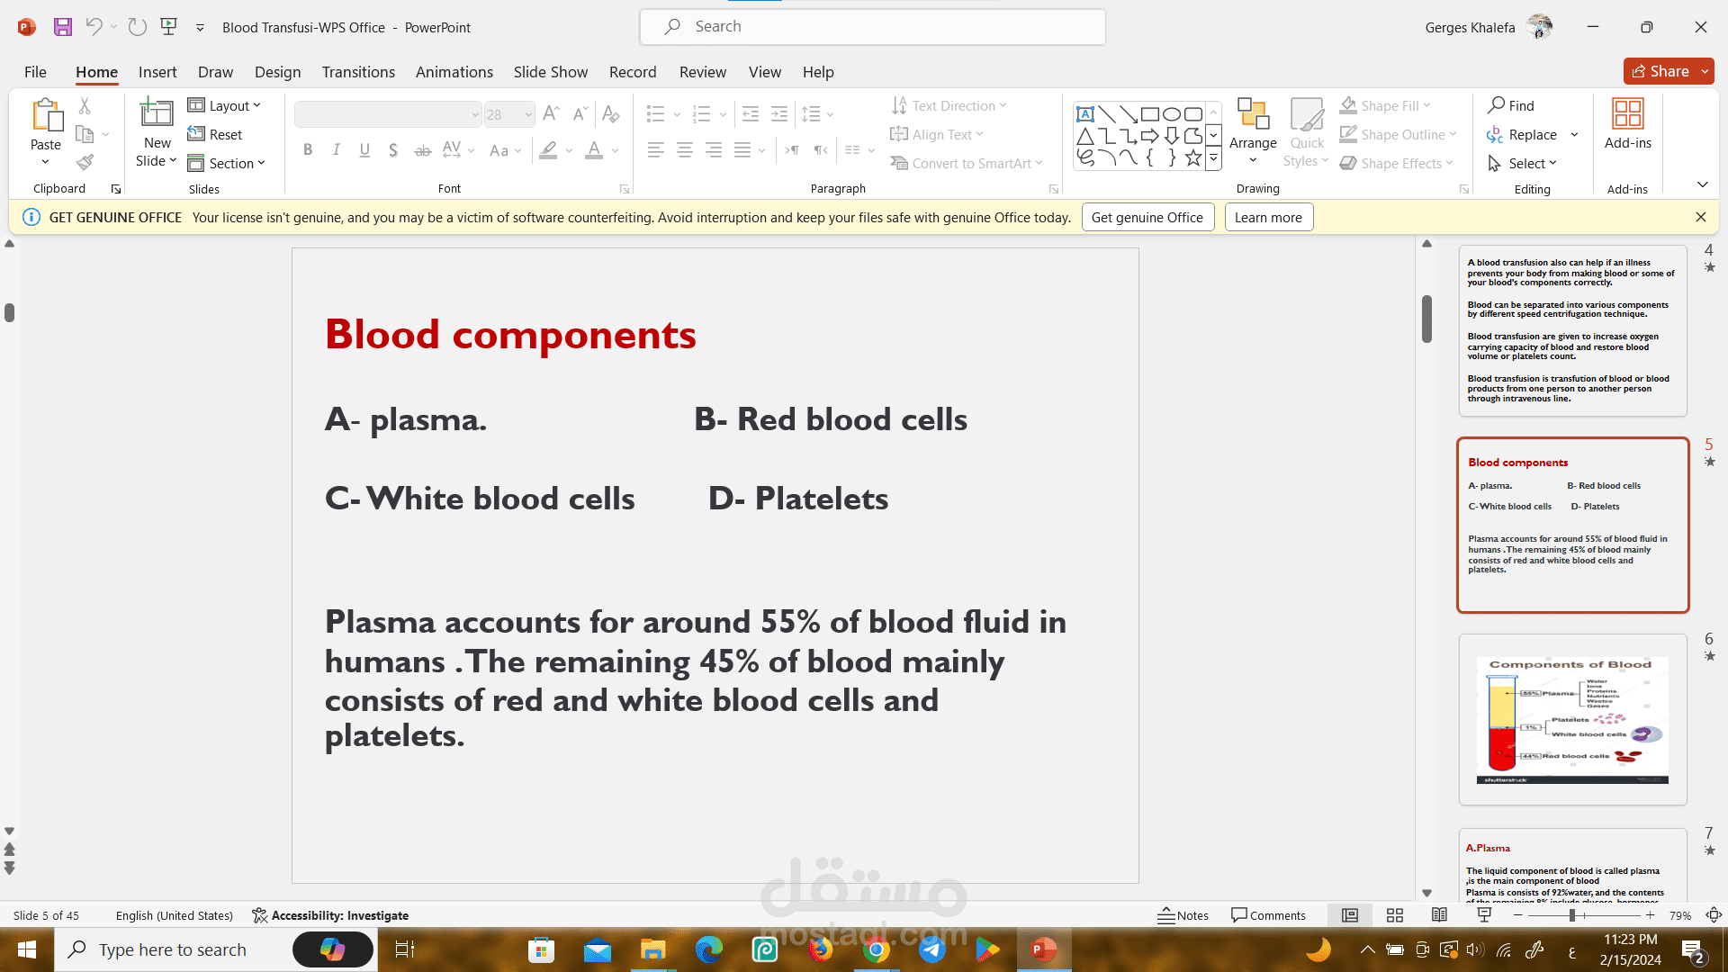Open the Arrange dropdown

1253,130
